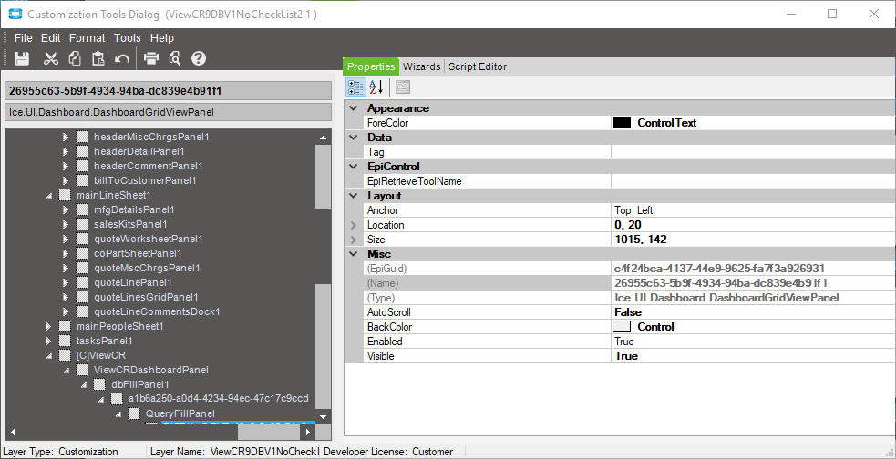The width and height of the screenshot is (896, 459).
Task: Sort properties alphabetically with A-Z button
Action: tap(376, 87)
